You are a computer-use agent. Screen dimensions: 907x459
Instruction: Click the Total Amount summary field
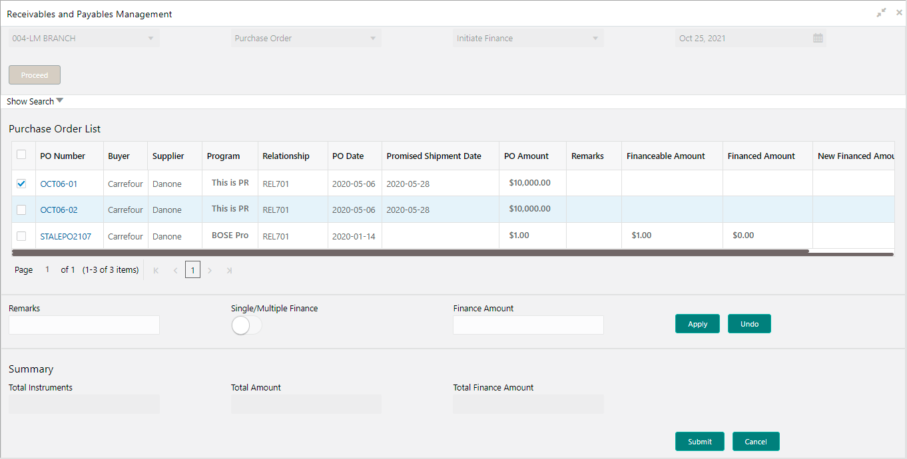pos(306,404)
